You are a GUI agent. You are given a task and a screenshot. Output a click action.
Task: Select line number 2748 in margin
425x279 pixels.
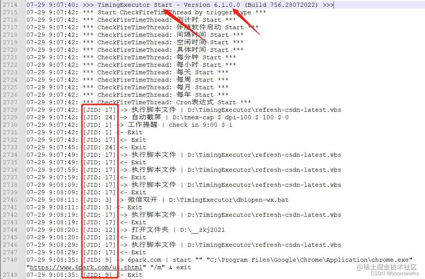coord(10,260)
